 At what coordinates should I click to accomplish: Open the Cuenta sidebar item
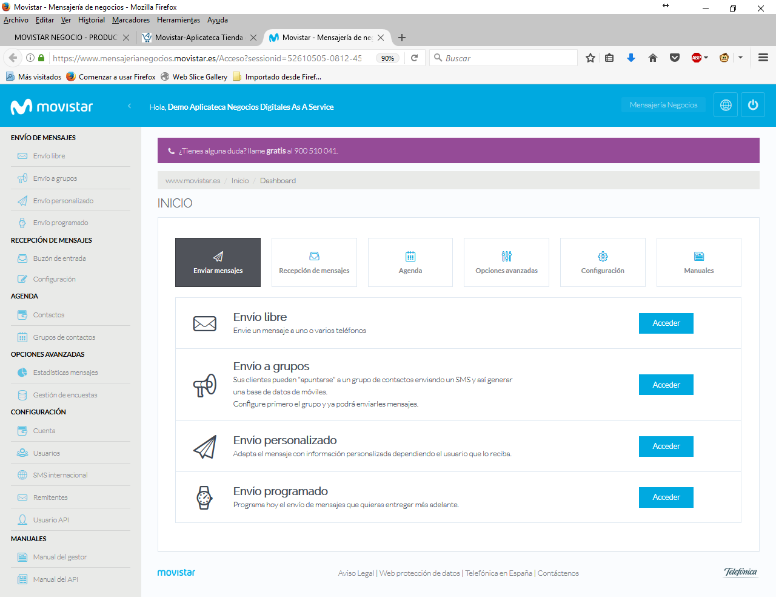coord(44,431)
